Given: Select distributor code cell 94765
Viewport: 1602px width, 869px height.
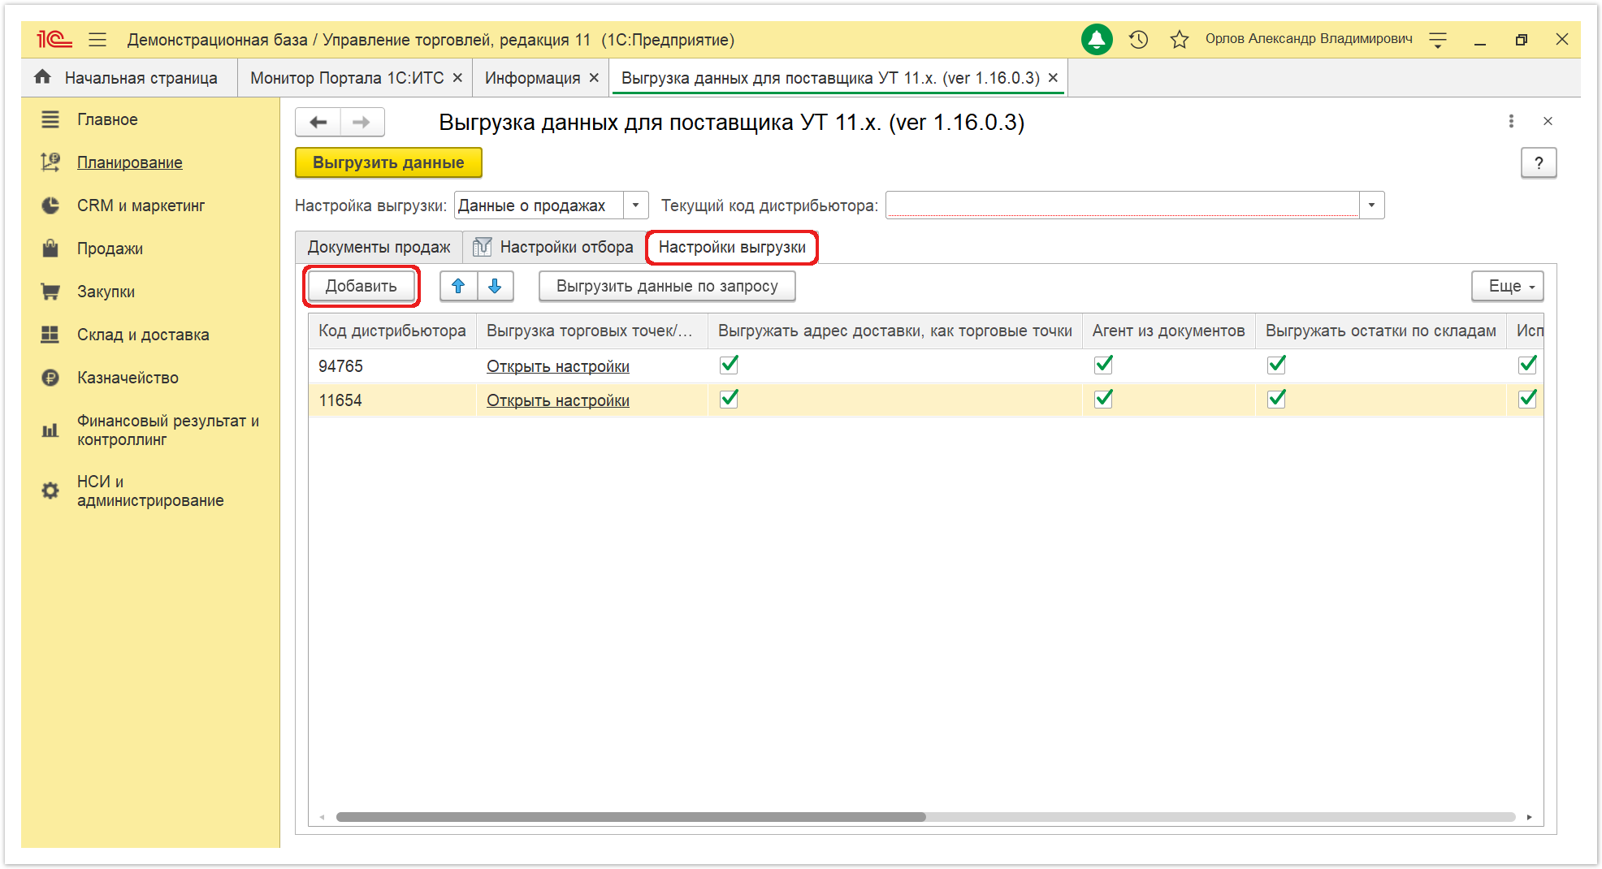Looking at the screenshot, I should pyautogui.click(x=392, y=366).
